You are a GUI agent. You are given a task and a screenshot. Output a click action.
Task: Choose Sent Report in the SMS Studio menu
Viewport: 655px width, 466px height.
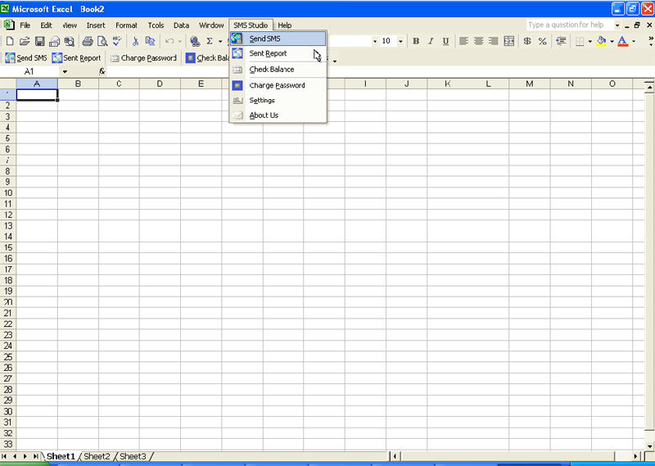click(x=278, y=53)
